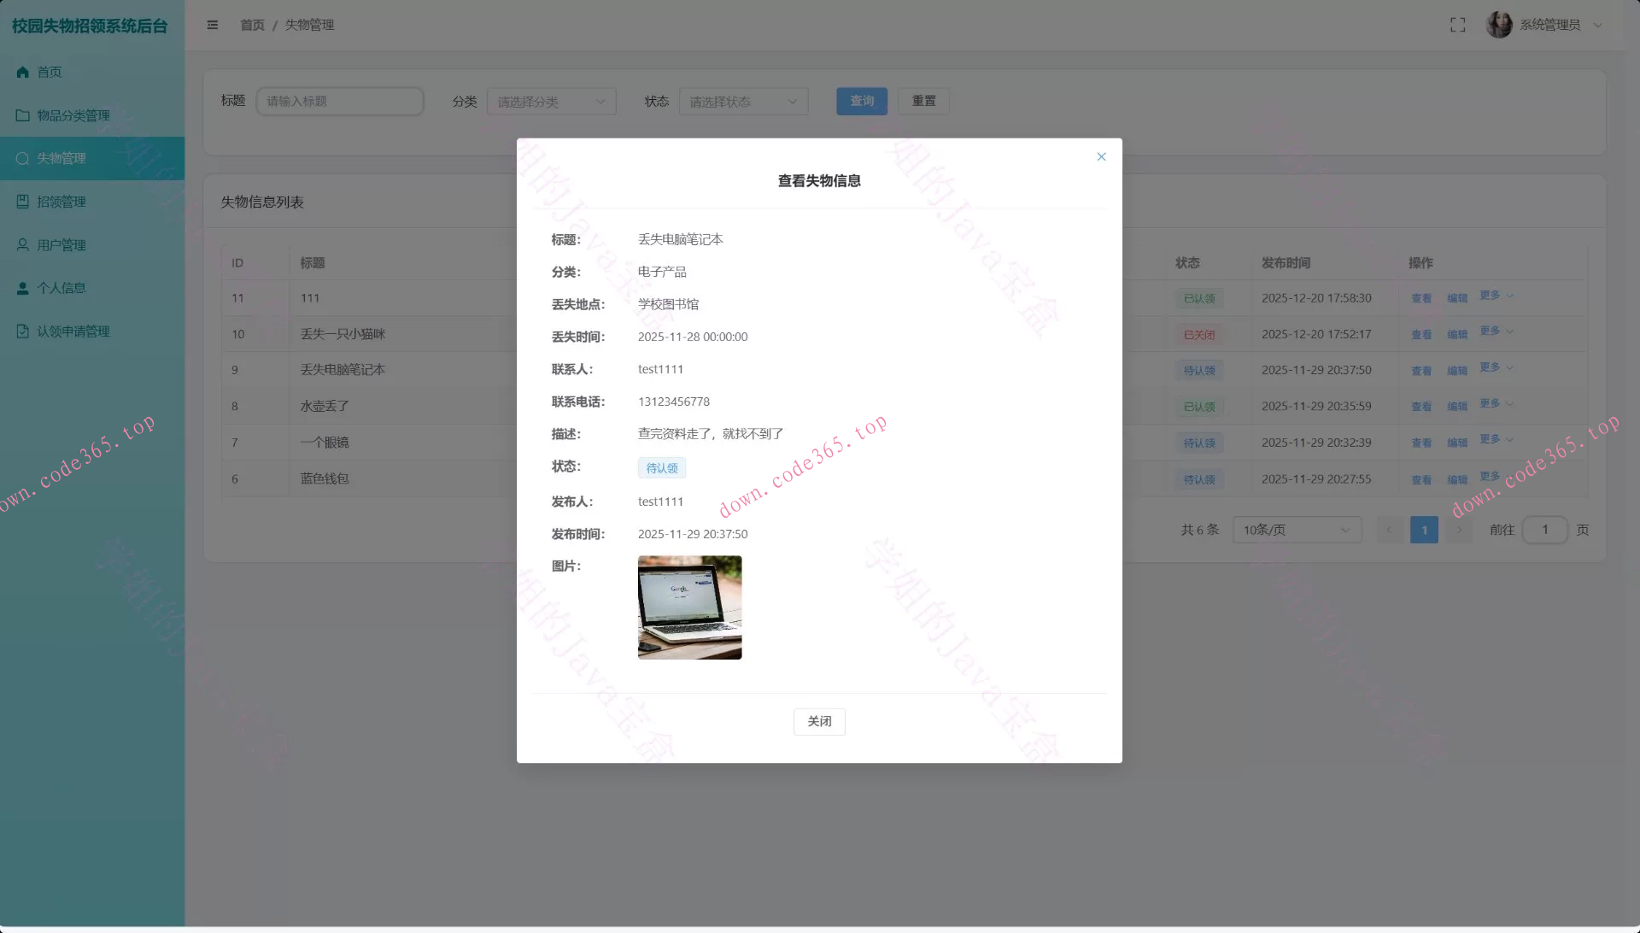The image size is (1640, 933).
Task: Click the laptop image thumbnail in the dialog
Action: [689, 607]
